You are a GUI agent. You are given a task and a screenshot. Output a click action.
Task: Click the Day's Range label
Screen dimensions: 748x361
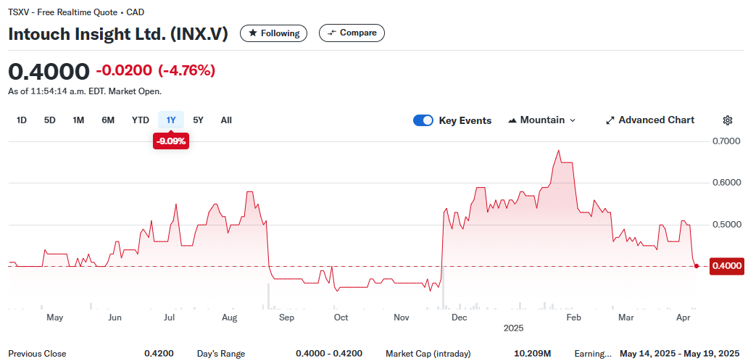[x=221, y=354]
